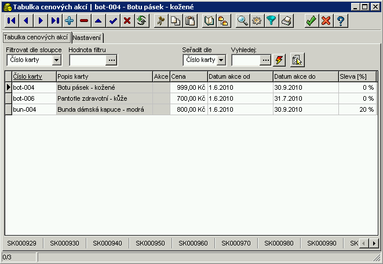Click the printer icon

click(286, 21)
